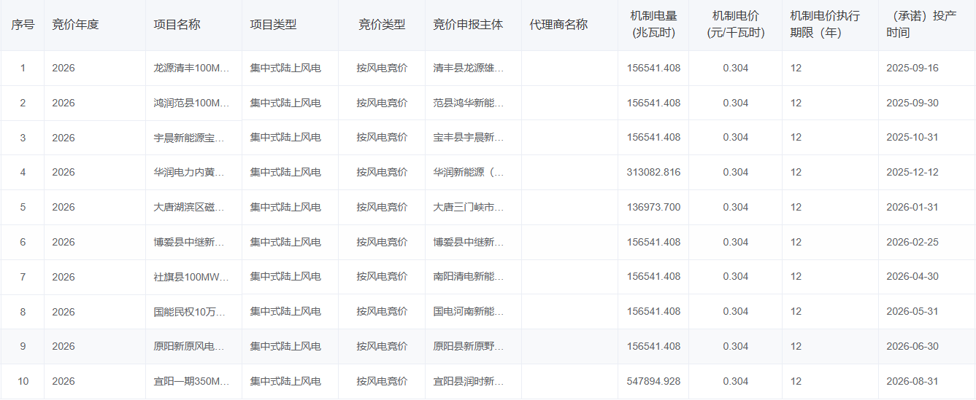Select project name 宇晨新能源宝… cell
976x400 pixels.
(x=189, y=138)
